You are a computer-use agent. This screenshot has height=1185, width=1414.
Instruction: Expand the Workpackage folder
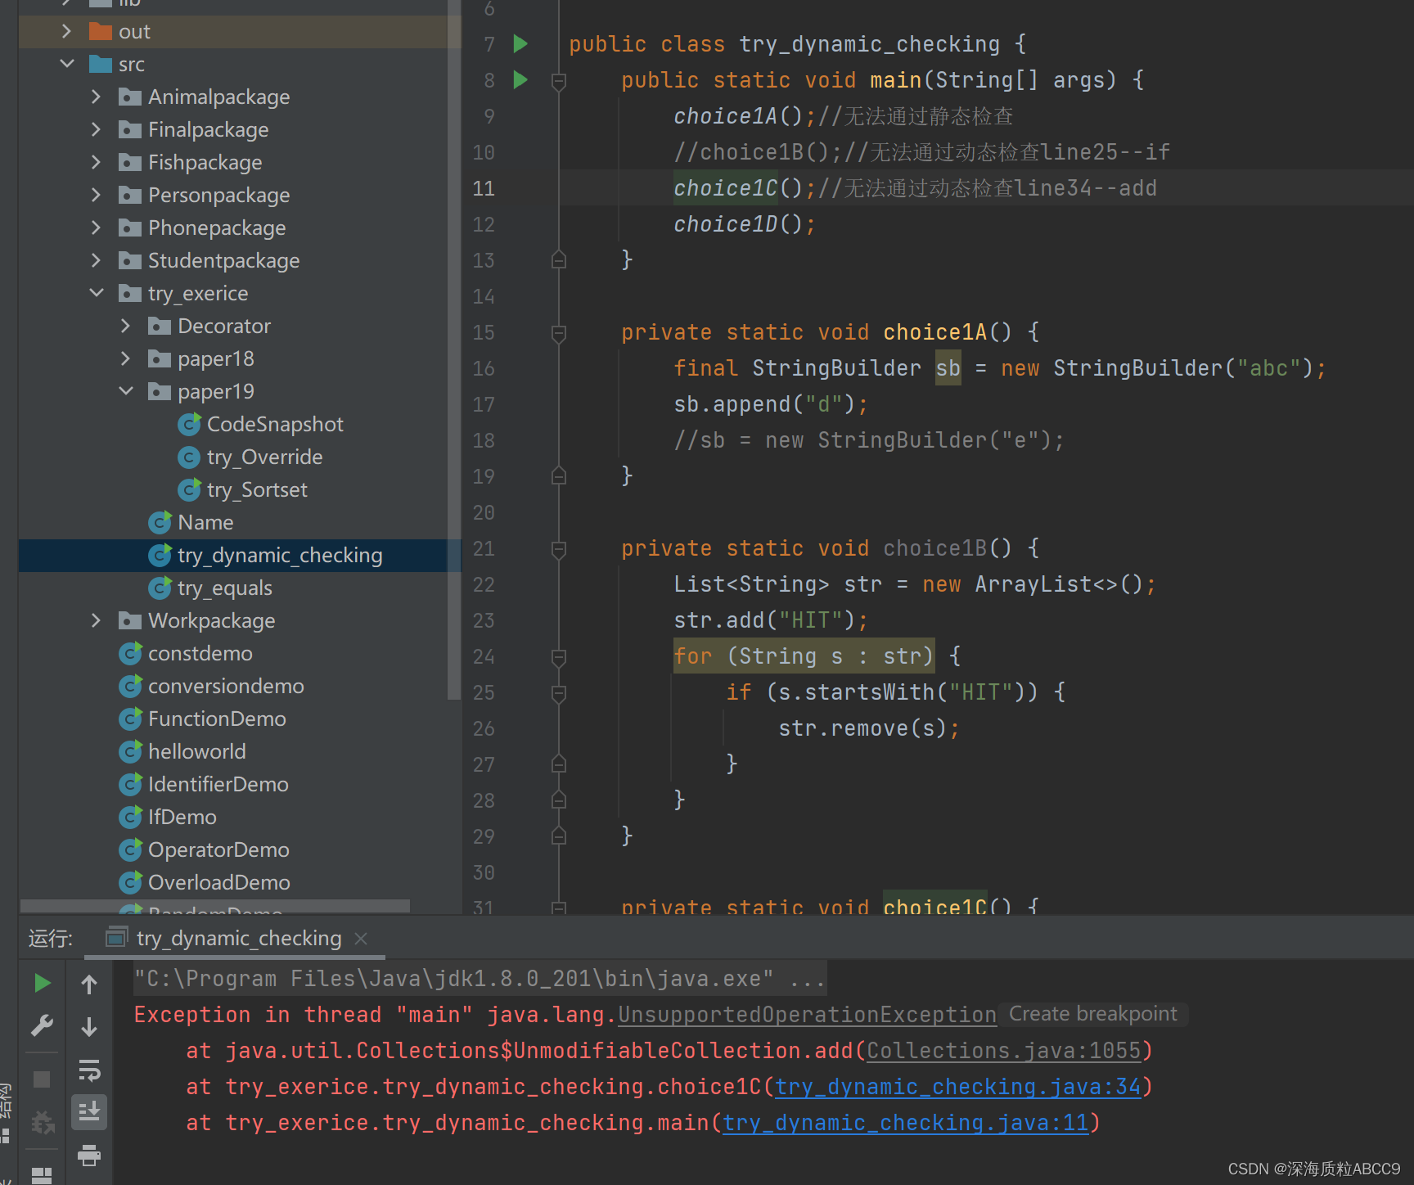[96, 620]
